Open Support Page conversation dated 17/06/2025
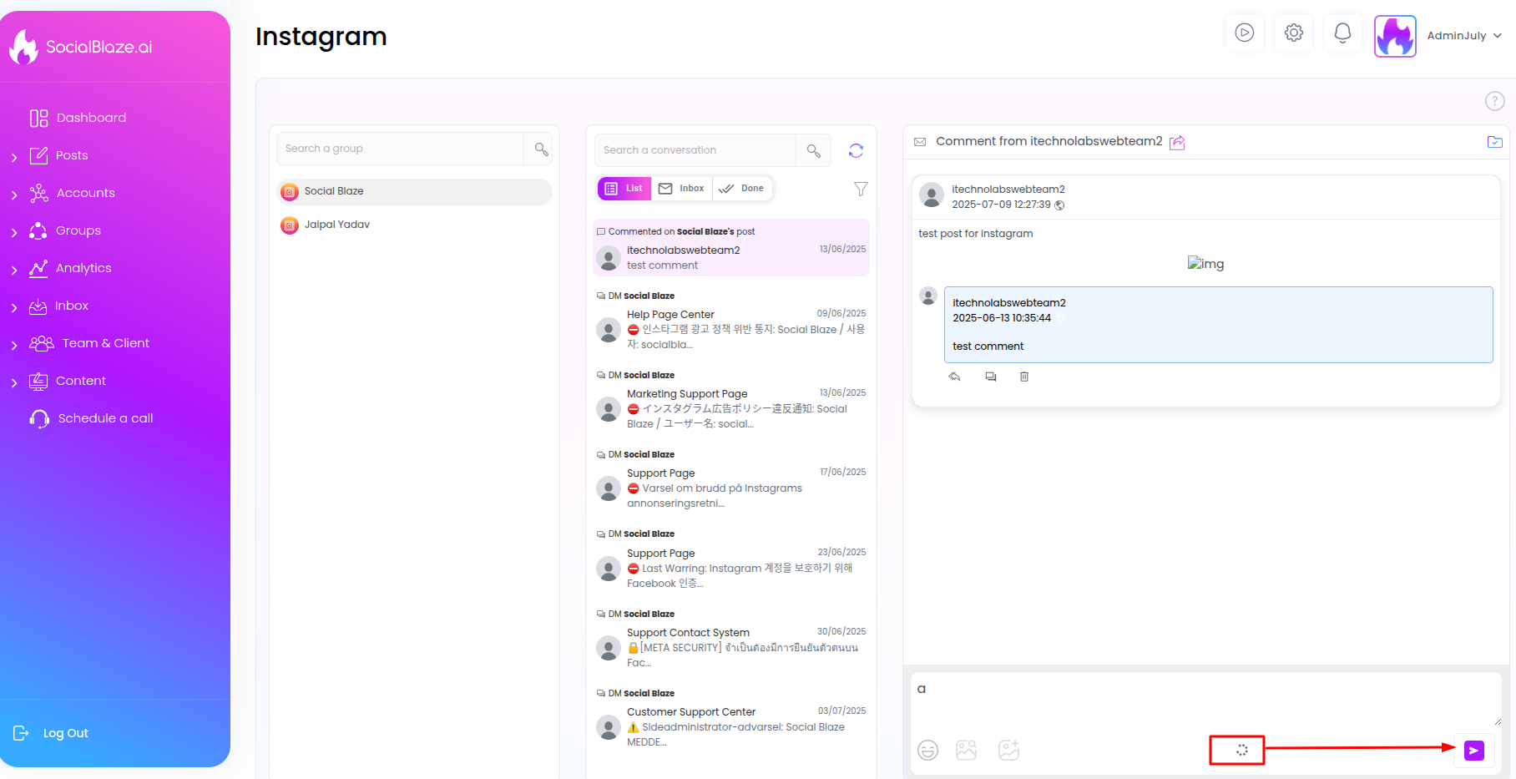This screenshot has height=779, width=1516. tap(731, 480)
